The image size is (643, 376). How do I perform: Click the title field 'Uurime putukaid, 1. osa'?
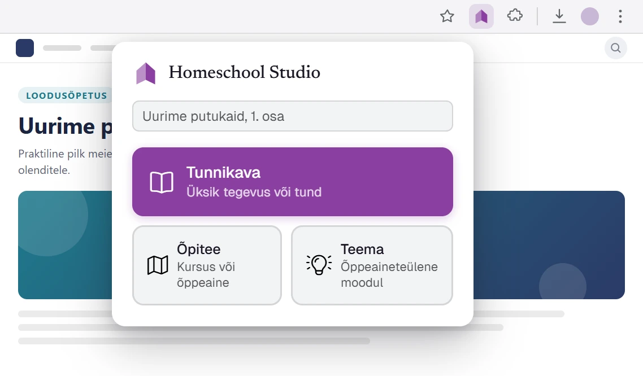tap(292, 116)
